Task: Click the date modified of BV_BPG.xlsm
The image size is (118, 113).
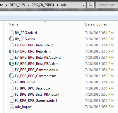Action: click(99, 39)
